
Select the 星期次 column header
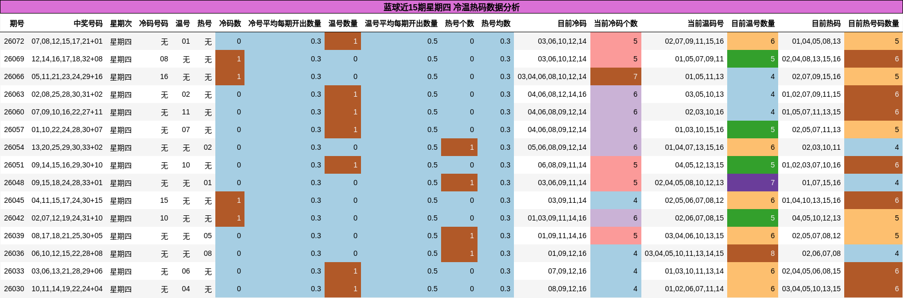point(121,23)
